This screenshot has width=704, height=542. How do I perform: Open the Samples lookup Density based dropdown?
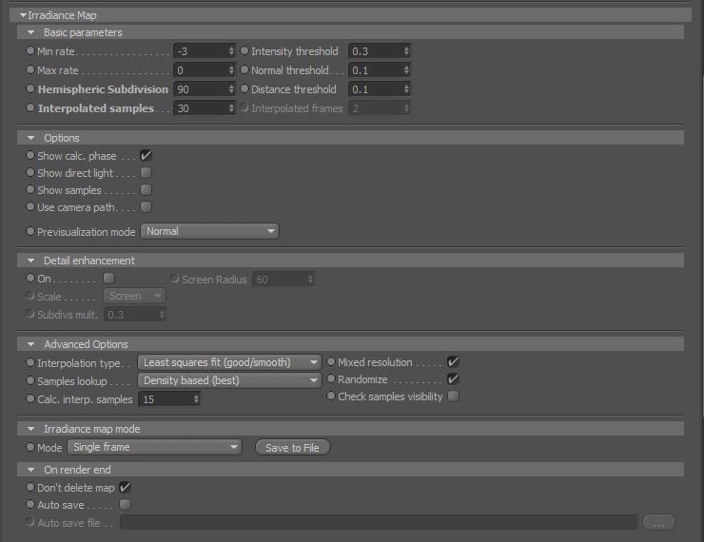click(229, 380)
